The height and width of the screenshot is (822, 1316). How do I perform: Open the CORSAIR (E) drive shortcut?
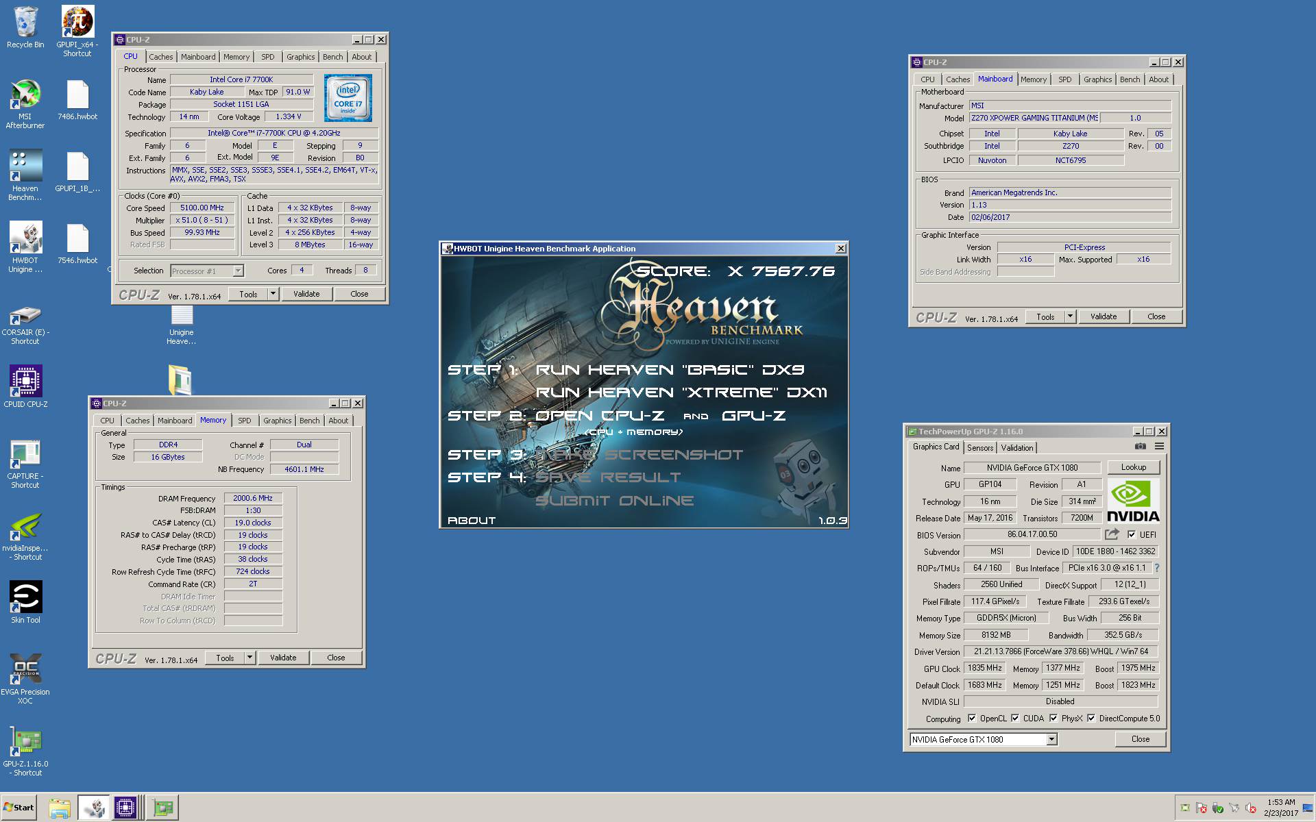pyautogui.click(x=25, y=325)
